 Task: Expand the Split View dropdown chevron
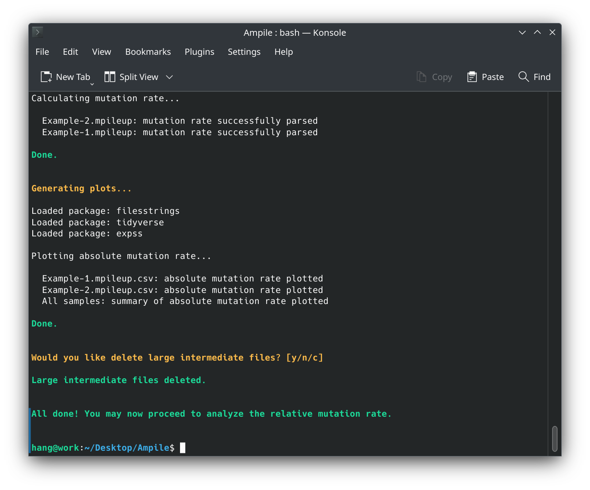click(169, 77)
